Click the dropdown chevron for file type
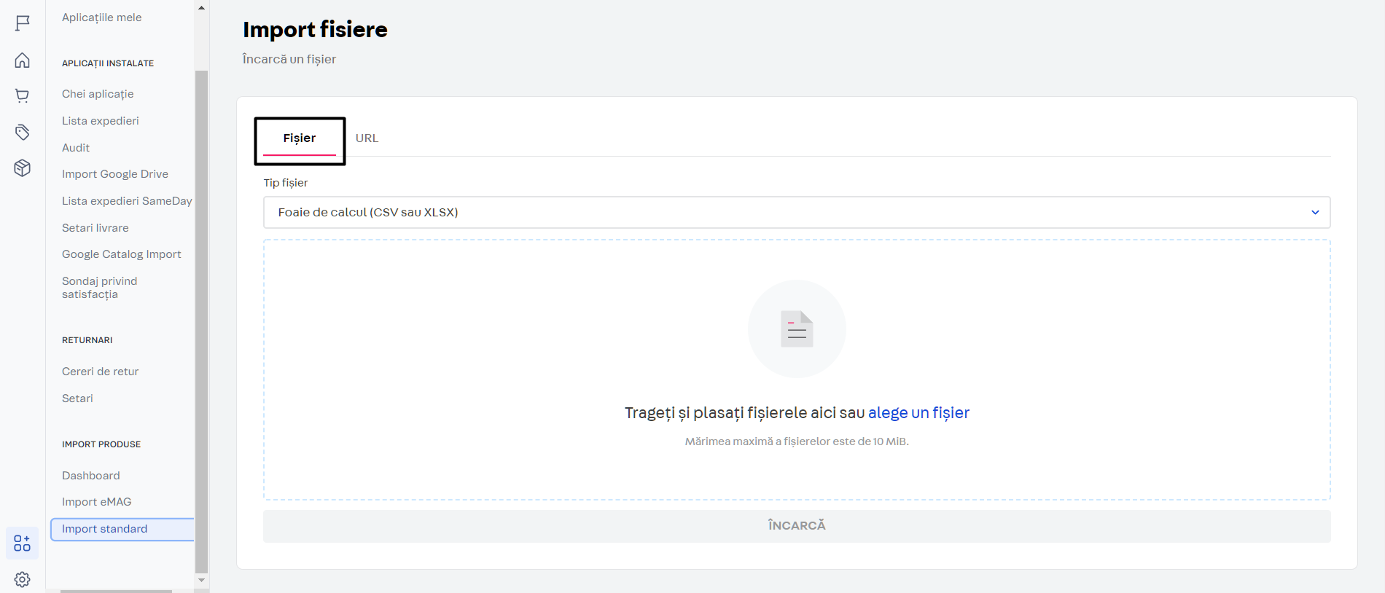The height and width of the screenshot is (593, 1385). [1315, 213]
